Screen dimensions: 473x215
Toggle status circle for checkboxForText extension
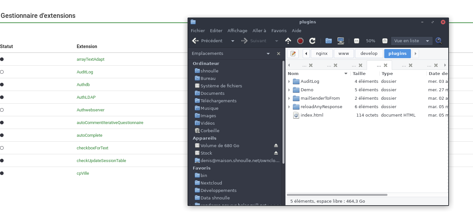pyautogui.click(x=2, y=148)
